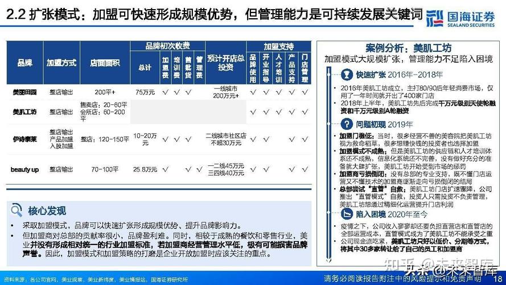This screenshot has width=506, height=285.
Task: Click the 美肌工坊 brand cell in the table
Action: (24, 112)
